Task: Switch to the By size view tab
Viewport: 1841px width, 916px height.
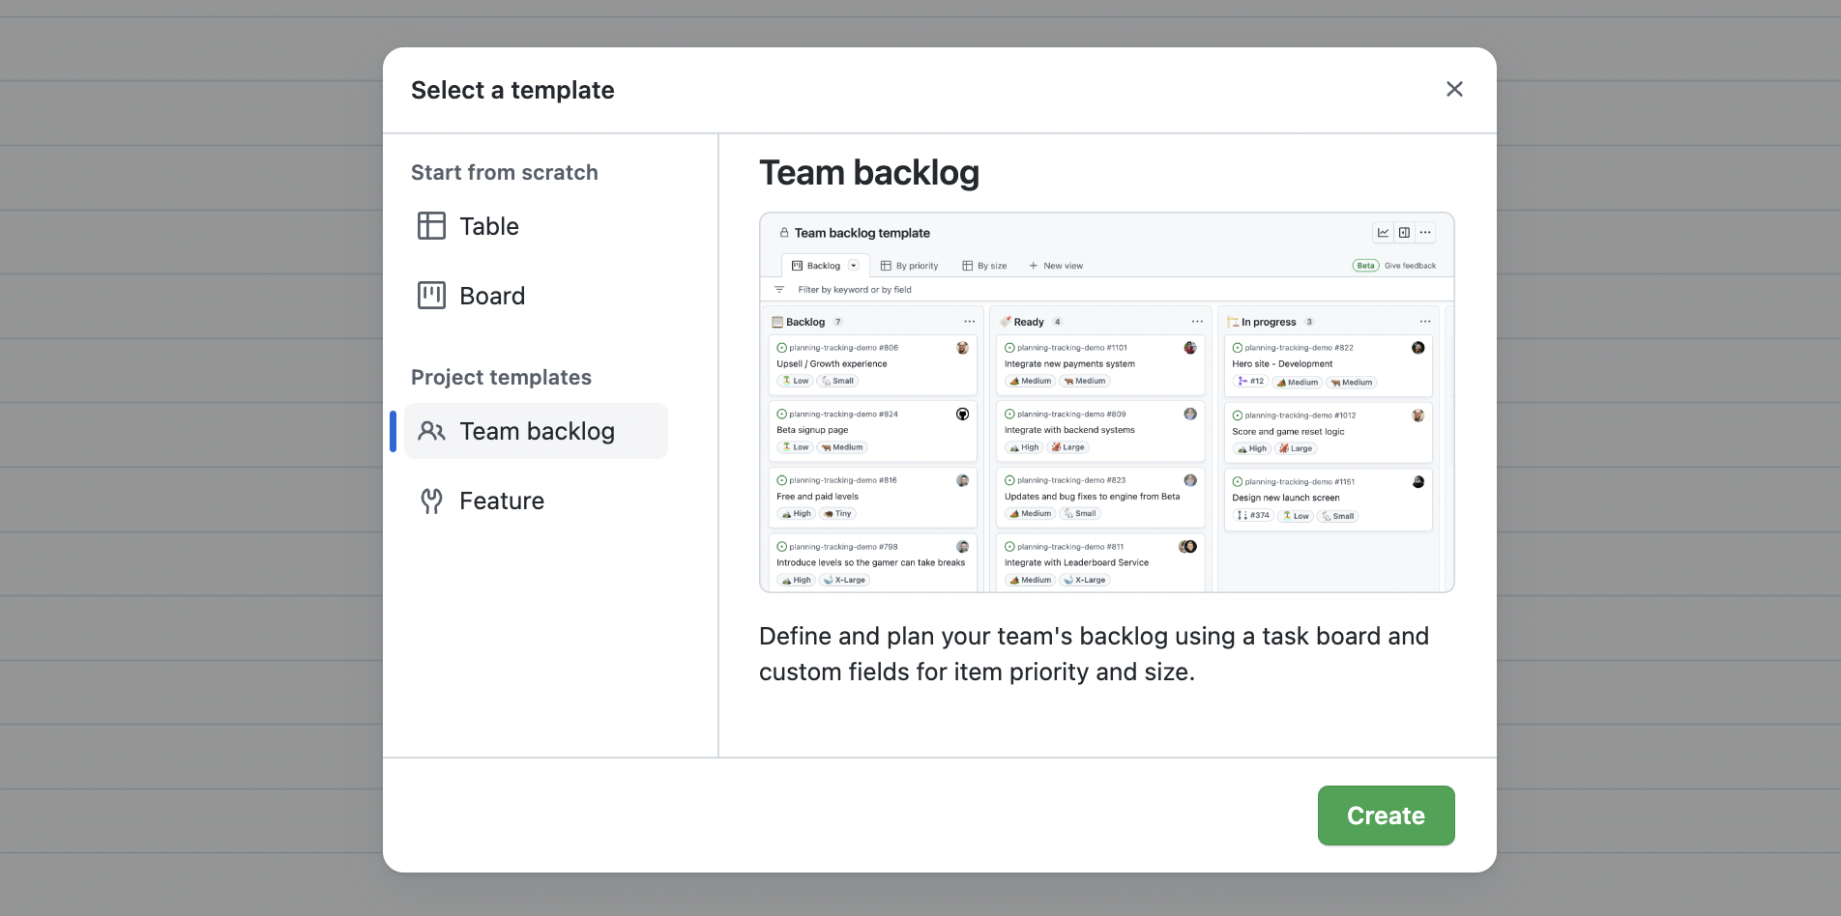Action: (x=984, y=265)
